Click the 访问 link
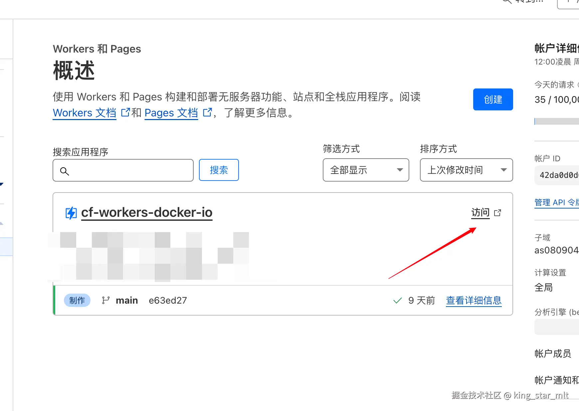579x411 pixels. (x=480, y=212)
